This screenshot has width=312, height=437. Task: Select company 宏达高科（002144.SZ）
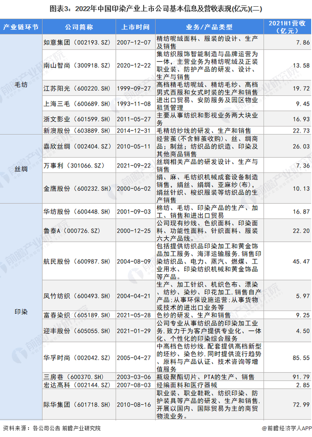click(x=77, y=385)
